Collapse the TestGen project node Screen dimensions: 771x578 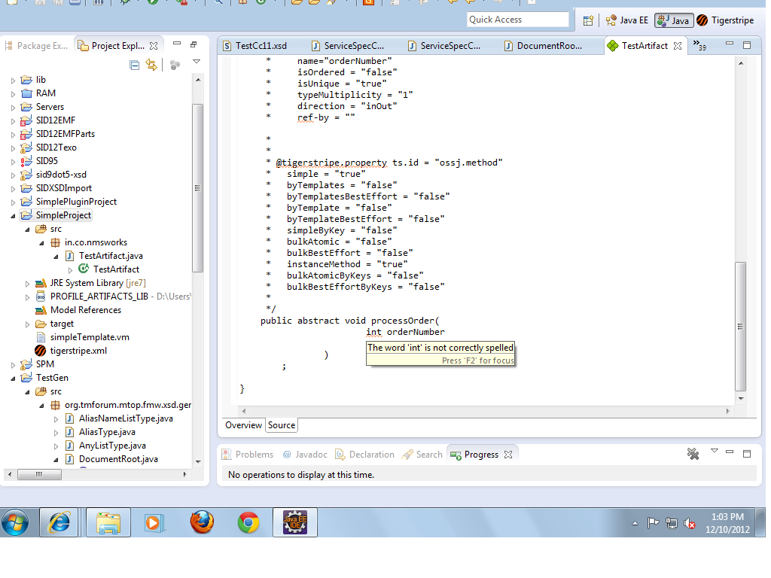coord(14,379)
